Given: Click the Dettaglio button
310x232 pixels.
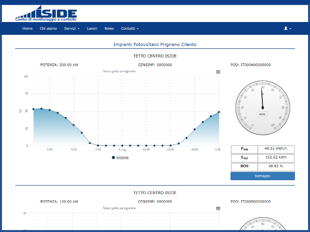Looking at the screenshot, I should [x=263, y=176].
